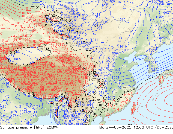Click the blue '1008' label next to '1010' over northeast China

click(x=126, y=50)
